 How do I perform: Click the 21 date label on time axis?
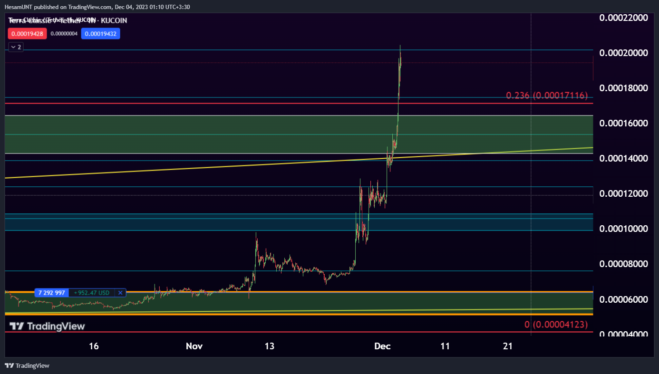(x=508, y=346)
